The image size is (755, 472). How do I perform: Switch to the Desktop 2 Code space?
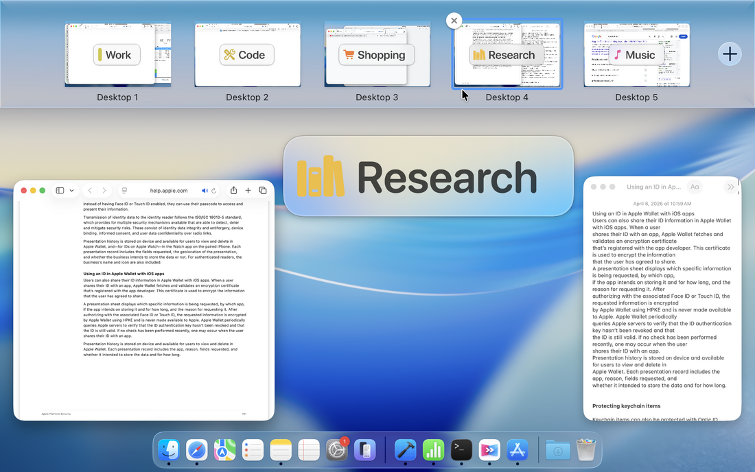click(x=247, y=56)
